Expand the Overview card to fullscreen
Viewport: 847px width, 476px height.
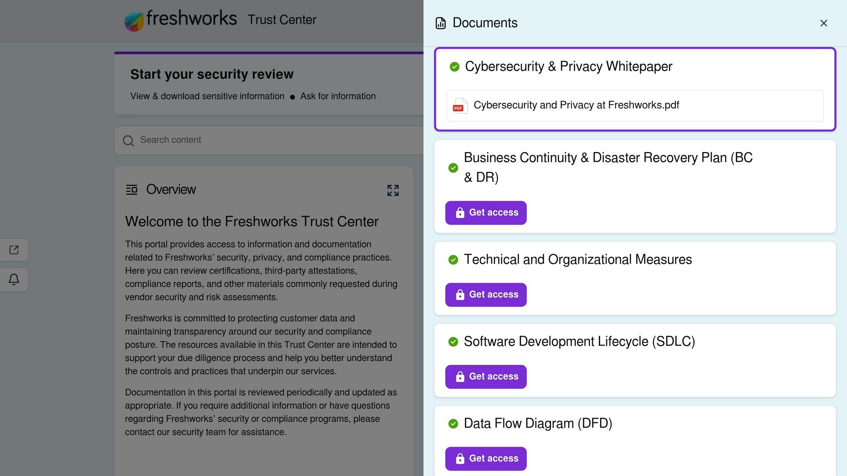click(x=393, y=190)
